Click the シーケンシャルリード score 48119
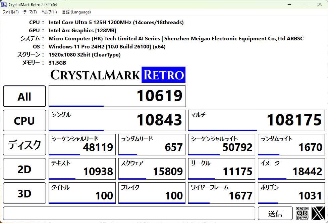The image size is (328, 223). tap(82, 145)
